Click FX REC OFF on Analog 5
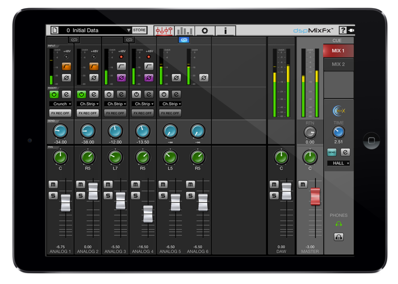Image resolution: width=398 pixels, height=284 pixels. [170, 113]
